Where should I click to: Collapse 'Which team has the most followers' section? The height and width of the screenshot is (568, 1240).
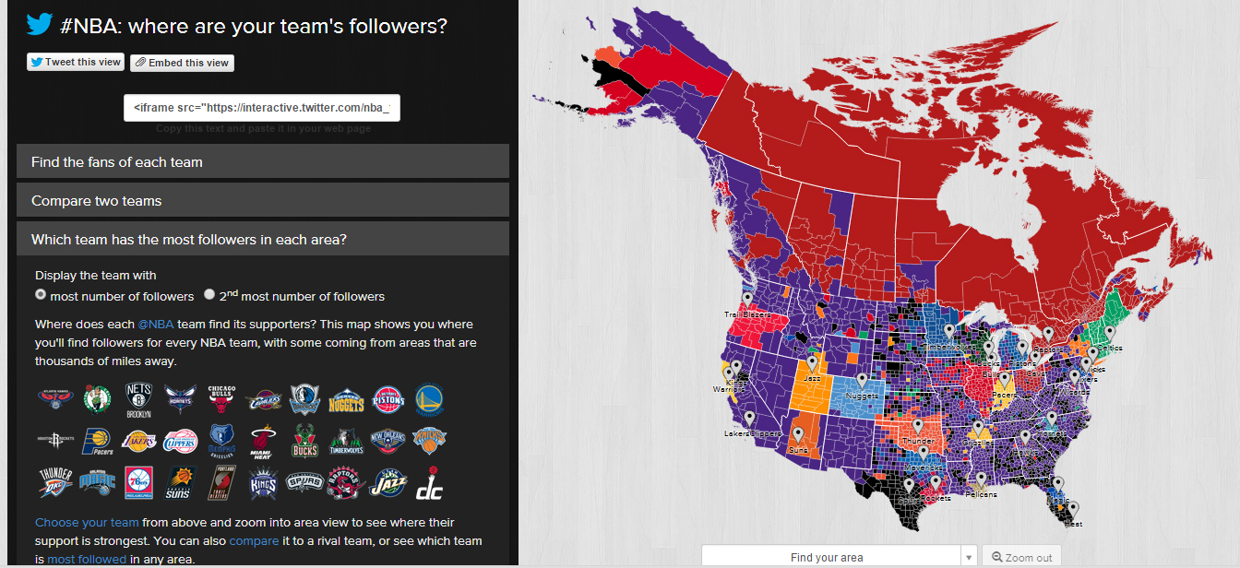(263, 239)
